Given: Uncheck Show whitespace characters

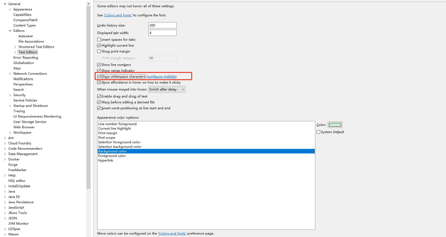Looking at the screenshot, I should [99, 77].
